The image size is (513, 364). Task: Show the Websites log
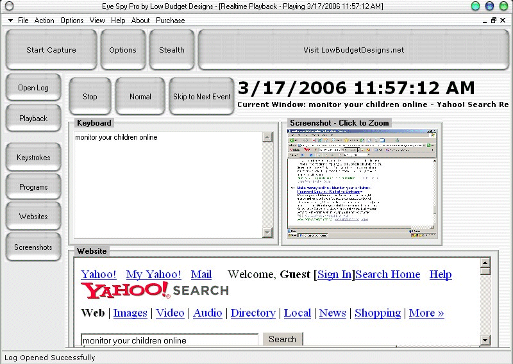(x=33, y=216)
